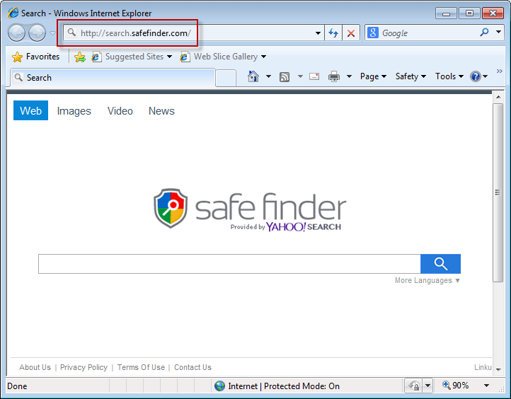Image resolution: width=511 pixels, height=399 pixels.
Task: Open the More Languages dropdown
Action: tap(427, 280)
